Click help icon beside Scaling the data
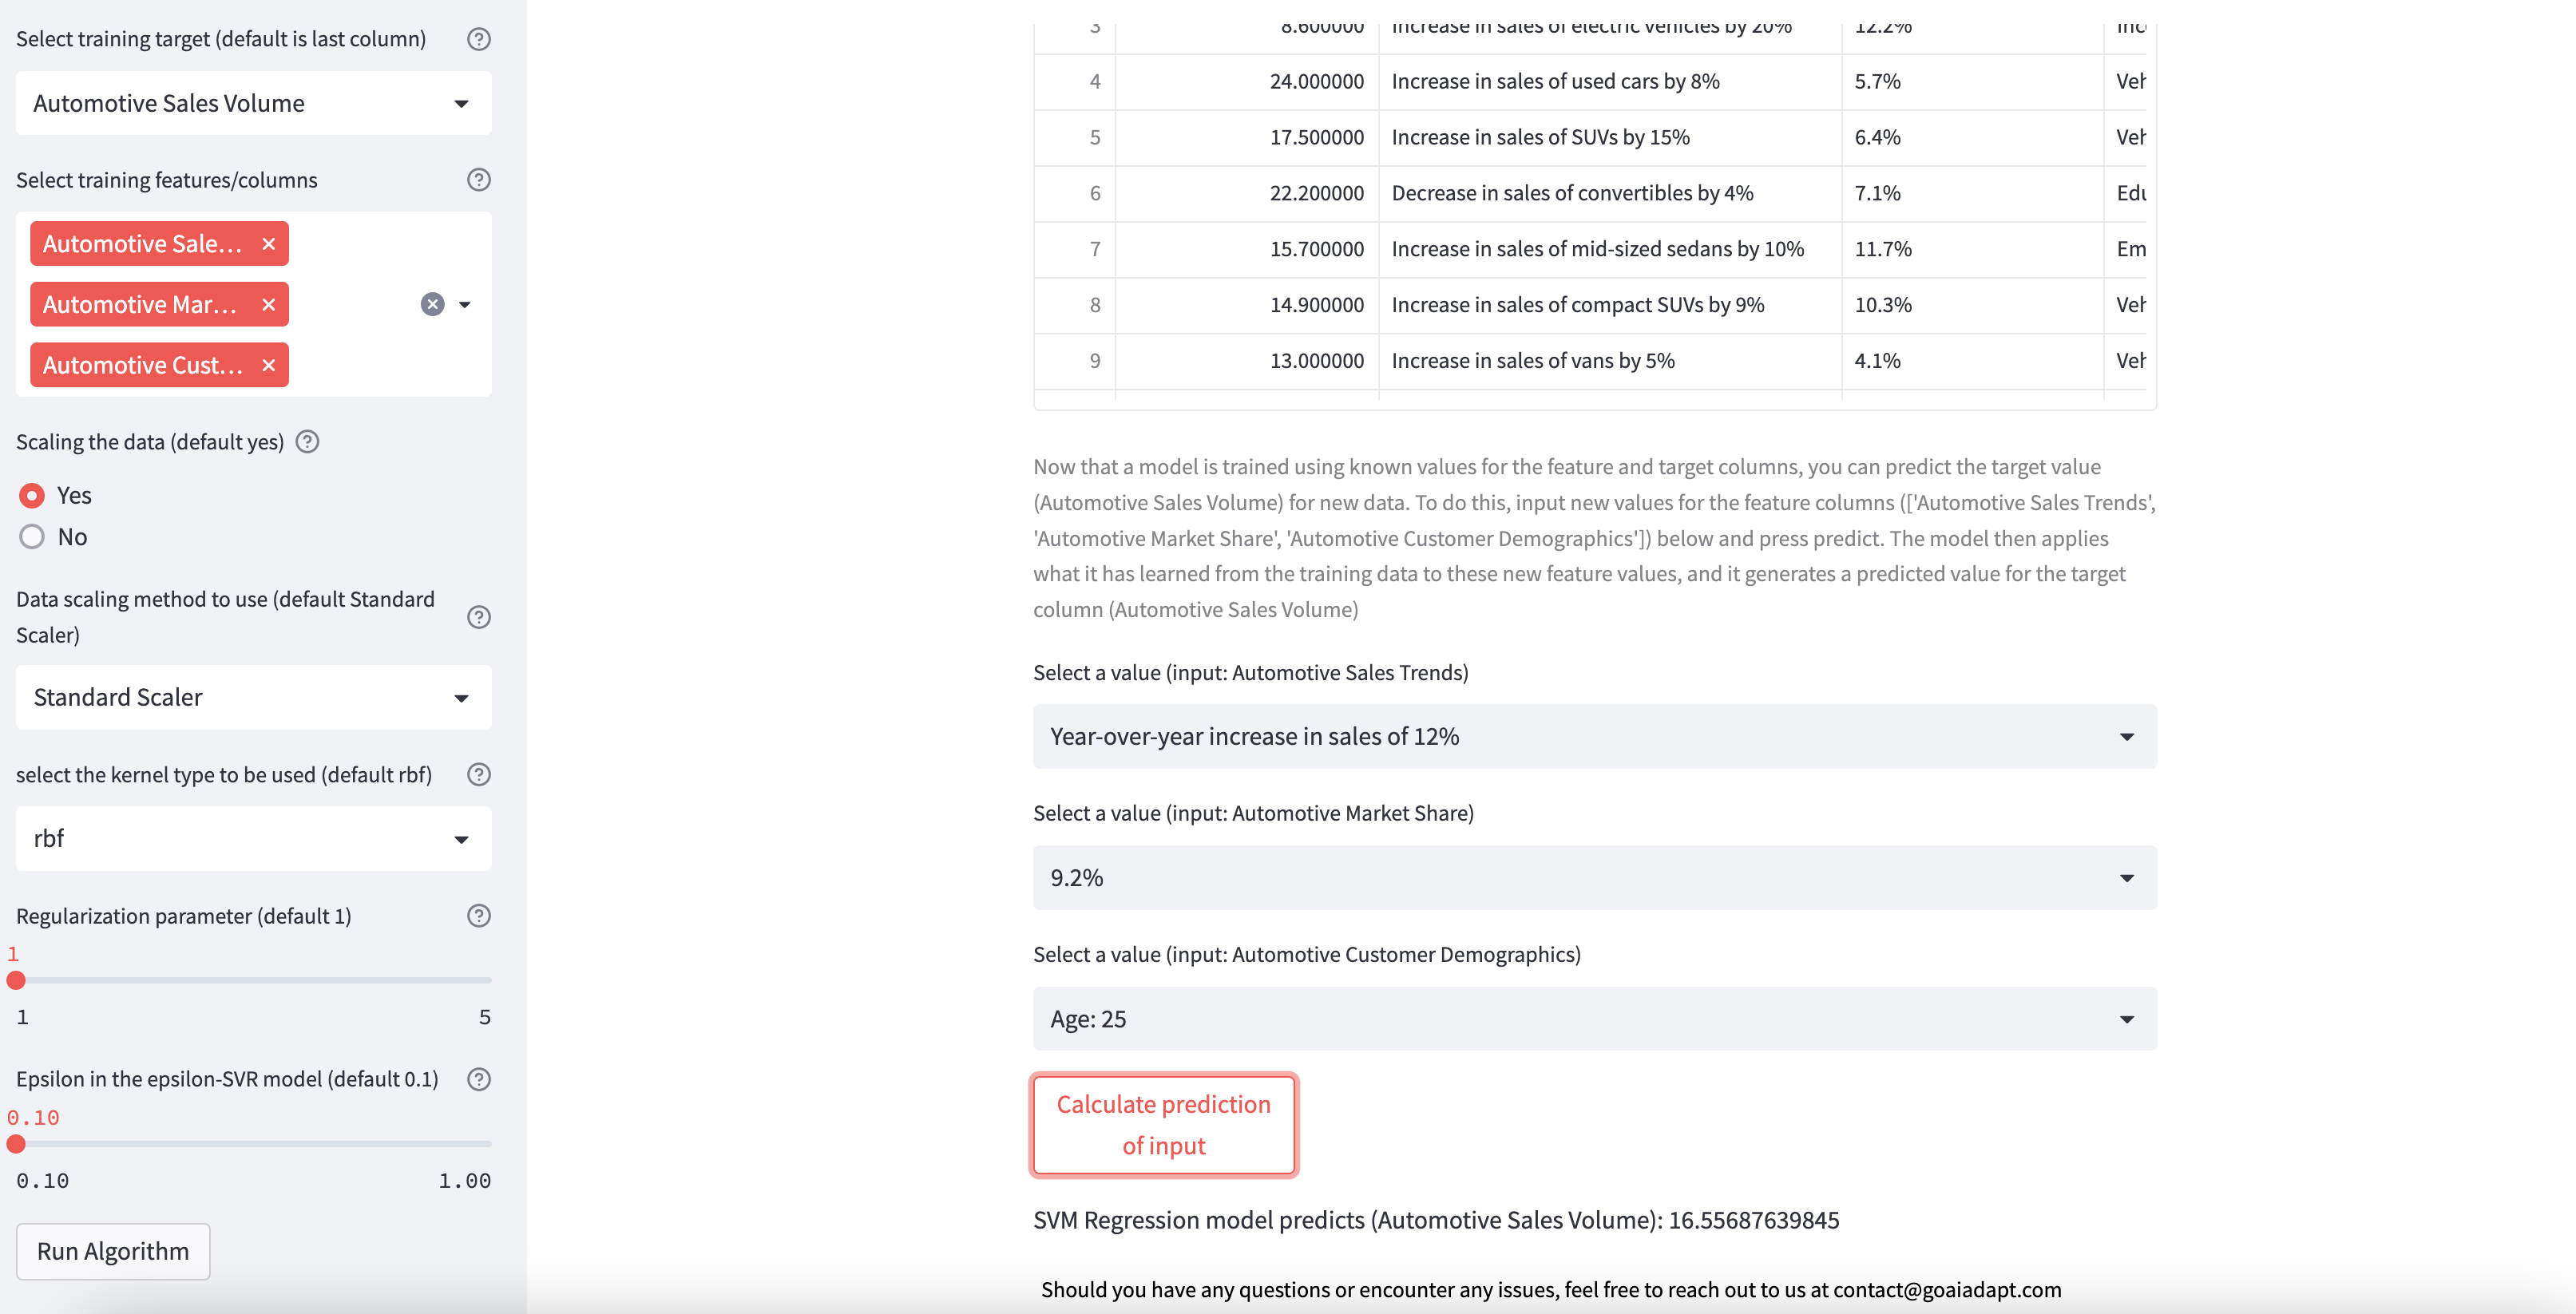Screen dimensions: 2576x1314 [308, 442]
